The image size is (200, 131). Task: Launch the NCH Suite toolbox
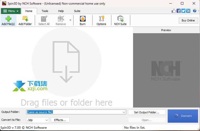(x=120, y=20)
